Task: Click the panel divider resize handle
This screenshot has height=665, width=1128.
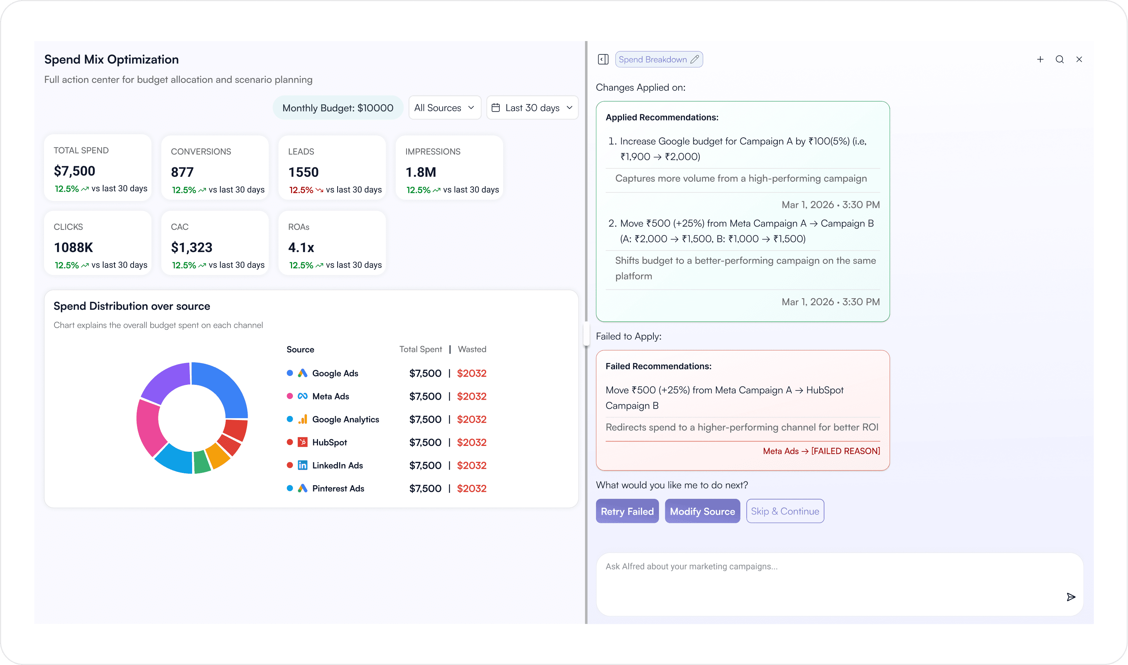Action: (x=586, y=334)
